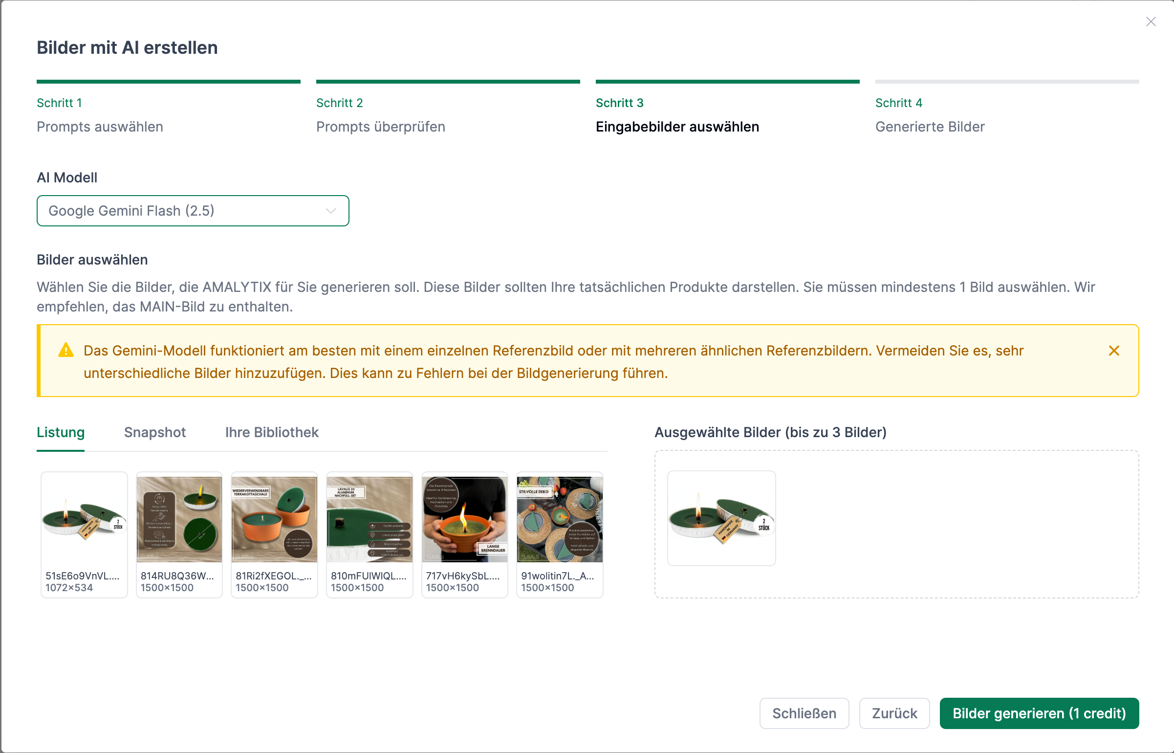Image resolution: width=1174 pixels, height=753 pixels.
Task: Dismiss the yellow Gemini warning banner
Action: tap(1114, 351)
